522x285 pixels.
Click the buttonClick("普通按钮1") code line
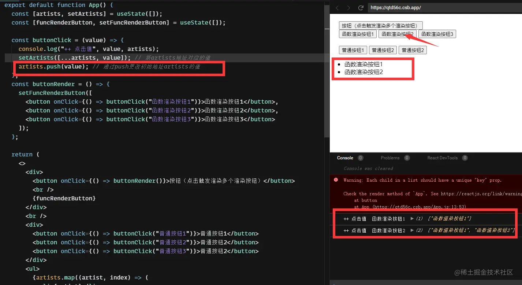coord(146,233)
